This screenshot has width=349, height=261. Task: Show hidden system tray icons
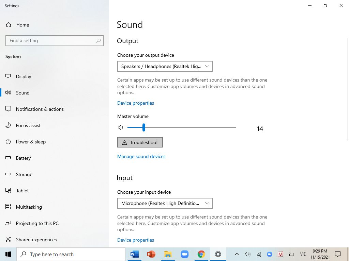pos(237,254)
